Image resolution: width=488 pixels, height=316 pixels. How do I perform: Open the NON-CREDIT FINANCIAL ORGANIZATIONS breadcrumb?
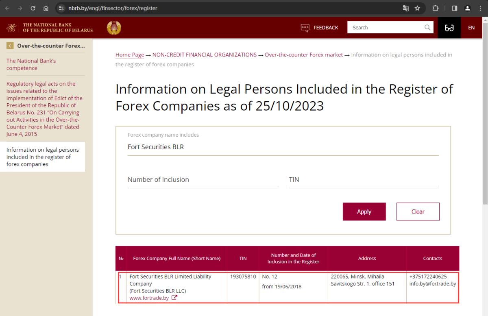[x=204, y=54]
